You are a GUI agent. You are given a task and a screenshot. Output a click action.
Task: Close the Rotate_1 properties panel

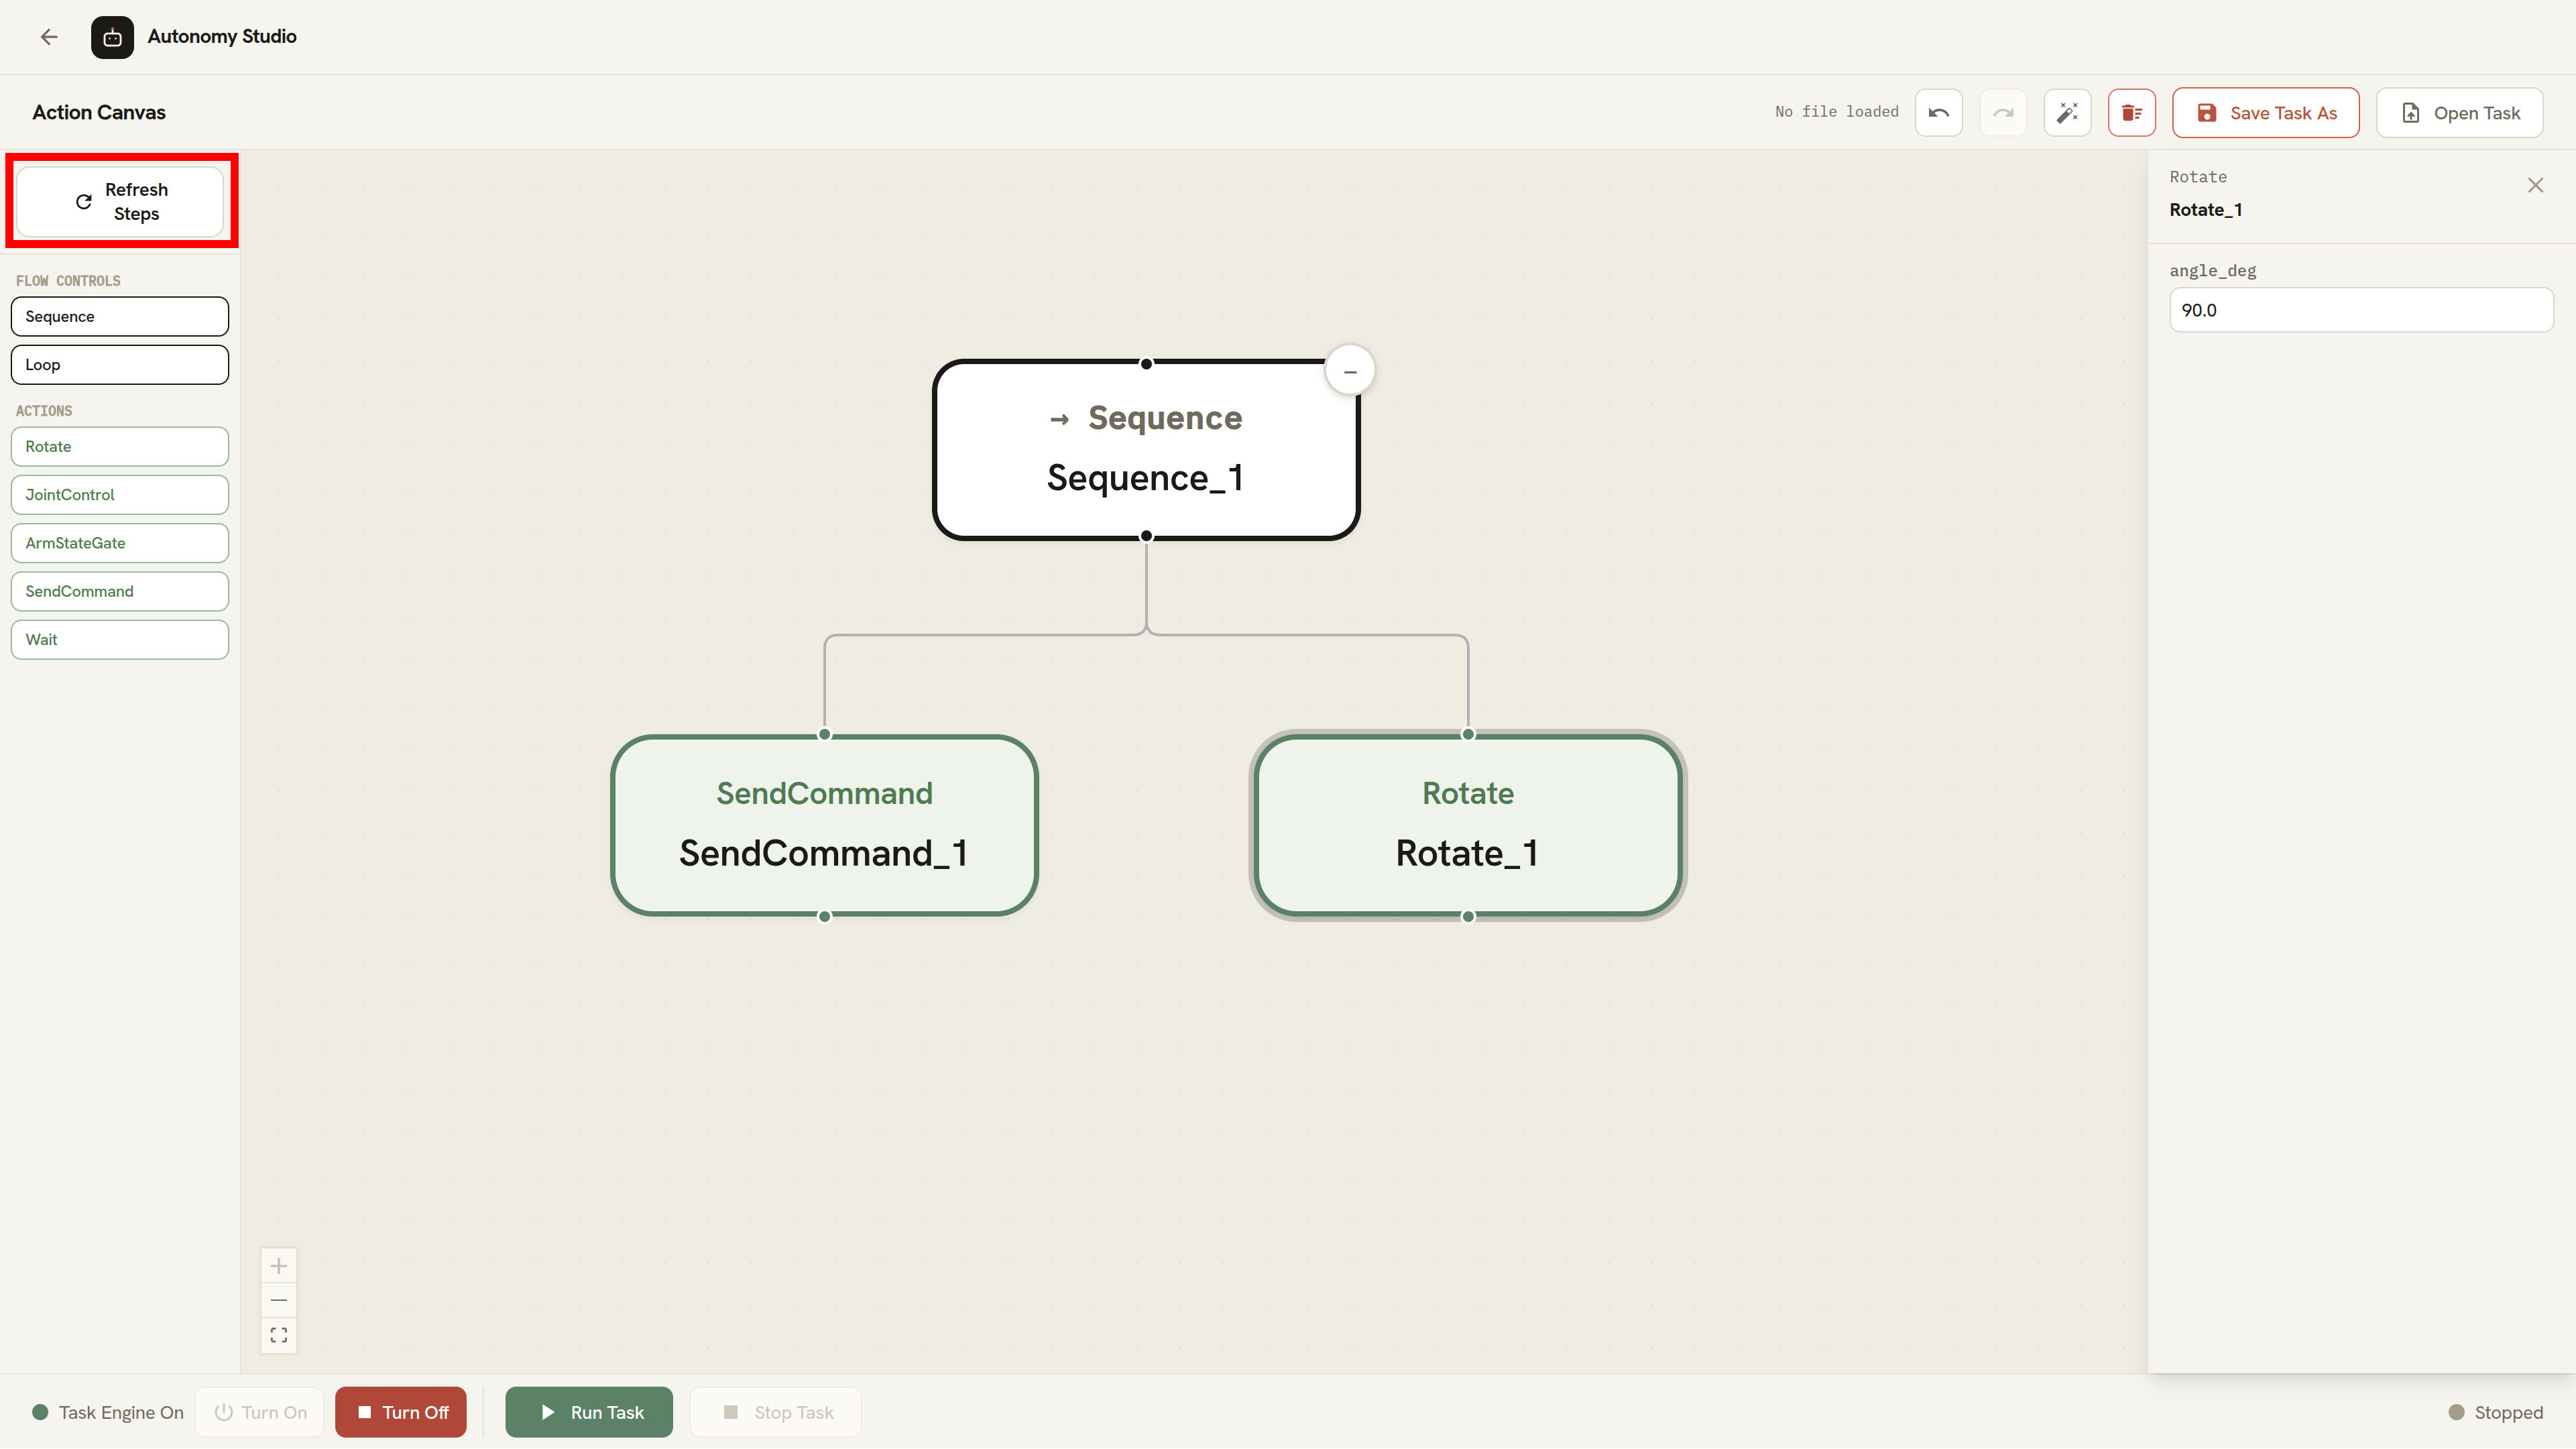pos(2535,185)
